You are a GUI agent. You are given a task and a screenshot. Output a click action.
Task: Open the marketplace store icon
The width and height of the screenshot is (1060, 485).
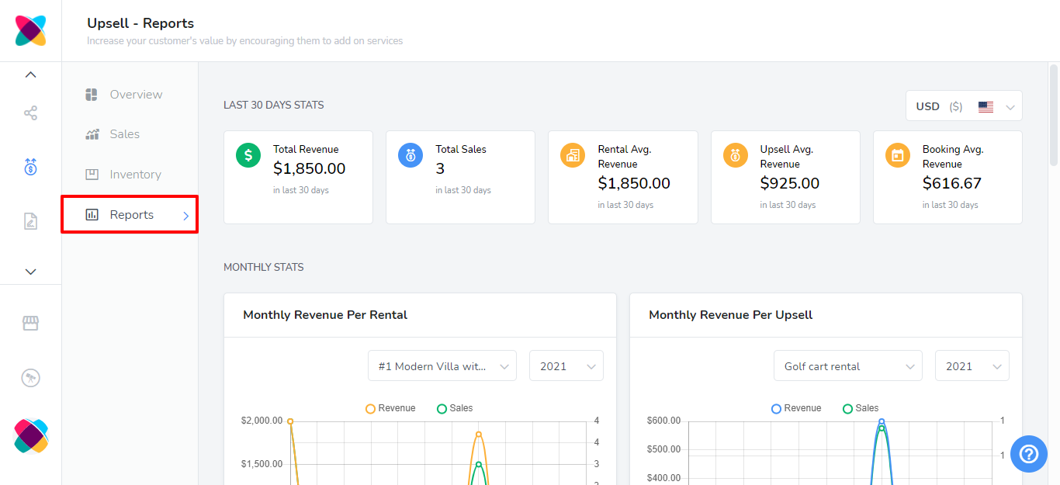[30, 323]
